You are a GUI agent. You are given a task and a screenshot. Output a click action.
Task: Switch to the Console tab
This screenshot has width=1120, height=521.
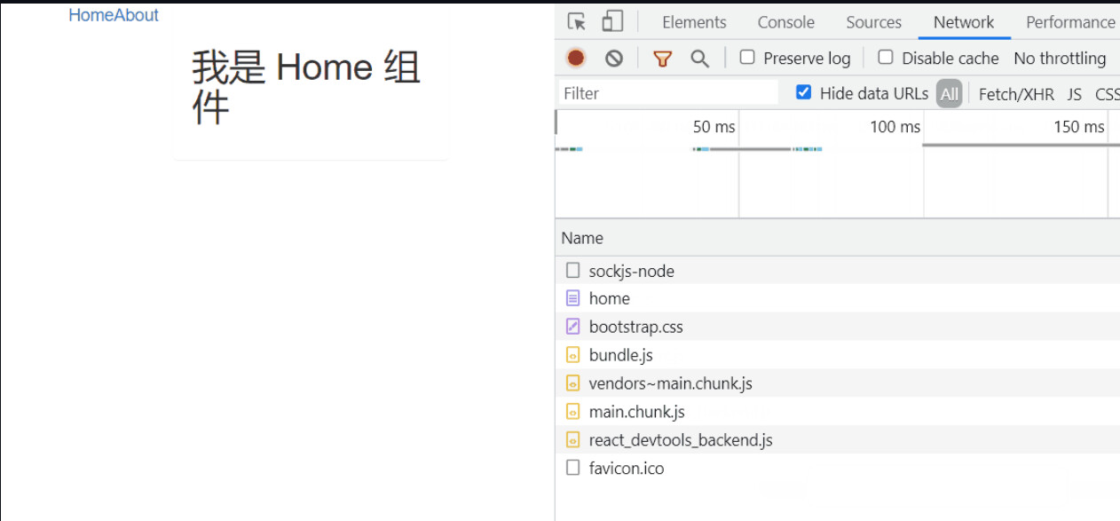[x=785, y=22]
